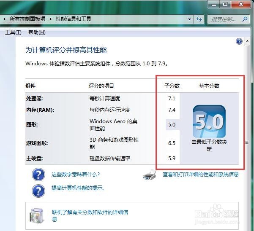Click the graphics subscore 5.0
The height and width of the screenshot is (231, 254).
tap(172, 124)
